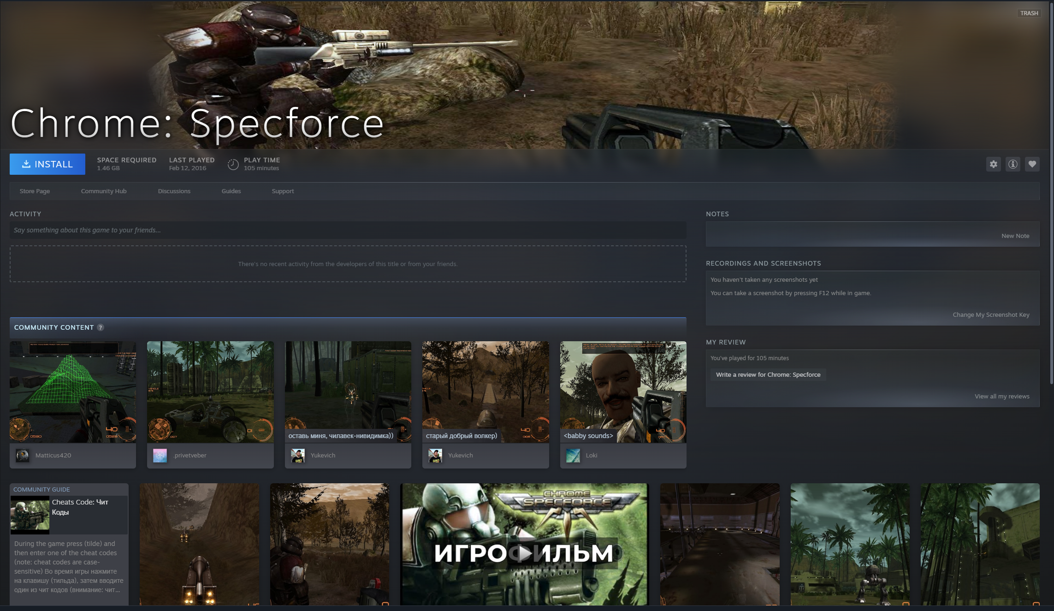View the Guides tab
This screenshot has width=1054, height=611.
231,191
